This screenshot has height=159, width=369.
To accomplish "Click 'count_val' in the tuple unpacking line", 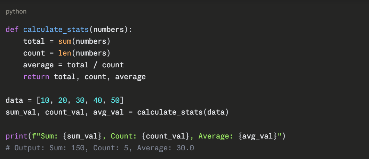I will [65, 112].
